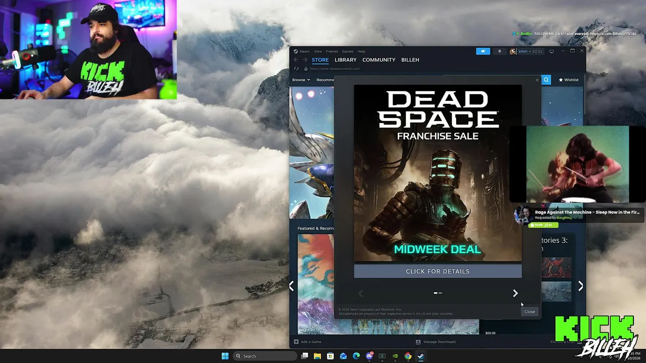Click the Add a Game plus icon
Viewport: 646px width, 363px height.
point(296,342)
